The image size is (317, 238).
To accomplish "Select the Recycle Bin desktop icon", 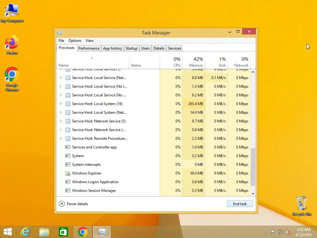I will click(302, 206).
